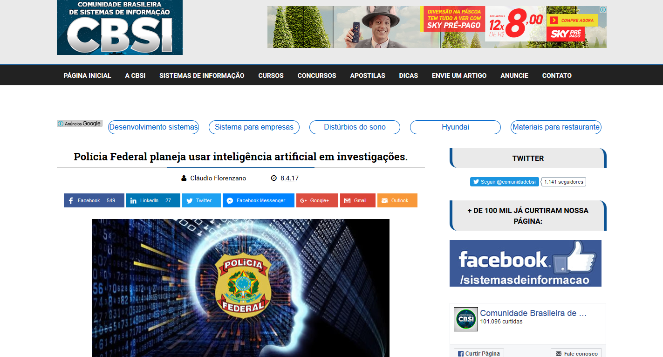Click '+ de 100 mil já curtiram' heading
663x357 pixels.
tap(528, 216)
